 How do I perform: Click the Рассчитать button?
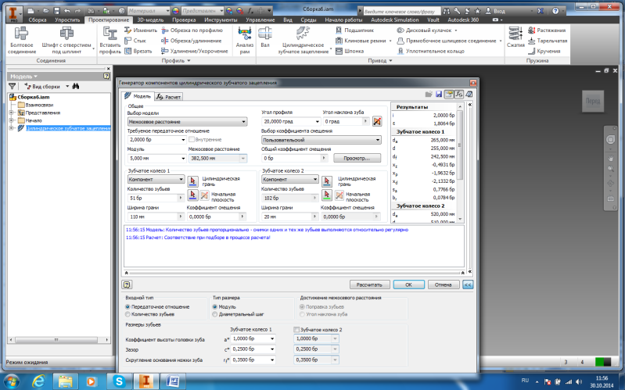[369, 284]
